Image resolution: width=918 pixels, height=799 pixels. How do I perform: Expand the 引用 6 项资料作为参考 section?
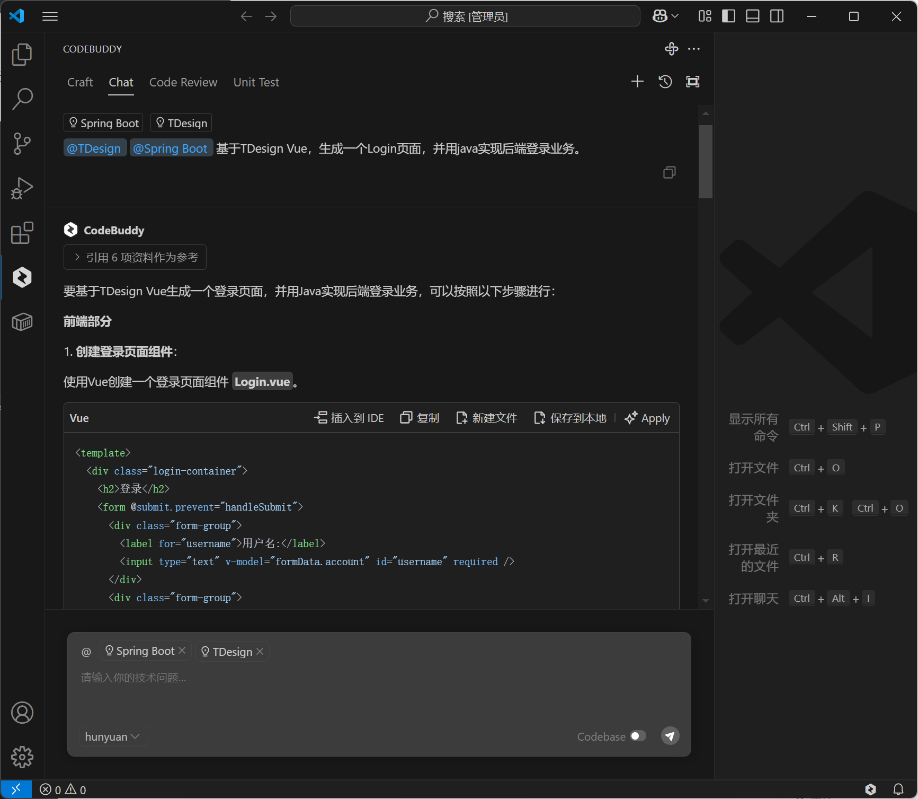coord(135,258)
